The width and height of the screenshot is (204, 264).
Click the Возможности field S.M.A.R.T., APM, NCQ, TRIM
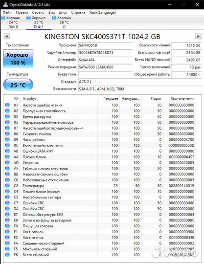point(140,89)
